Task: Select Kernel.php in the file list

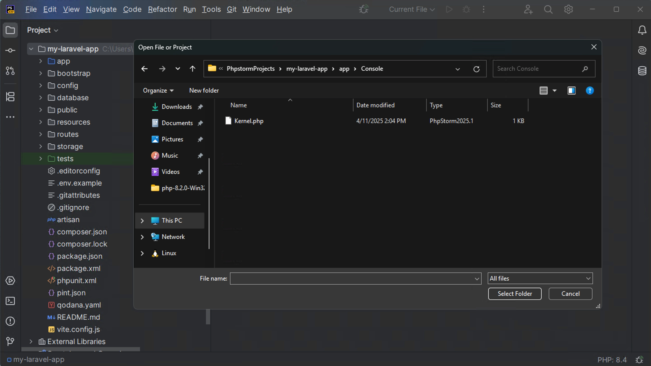Action: [x=248, y=121]
